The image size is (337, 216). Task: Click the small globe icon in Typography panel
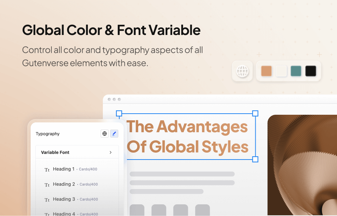tap(105, 134)
